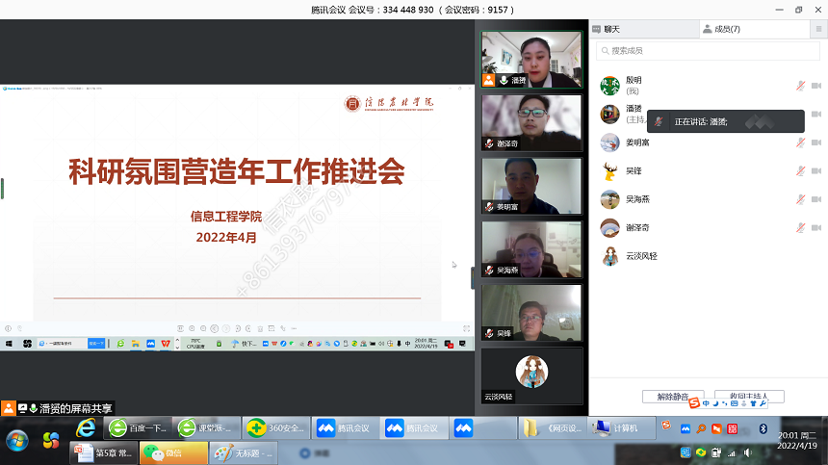828x465 pixels.
Task: Expand the members panel via maximize-restore dropdown at top-right
Action: (x=798, y=10)
